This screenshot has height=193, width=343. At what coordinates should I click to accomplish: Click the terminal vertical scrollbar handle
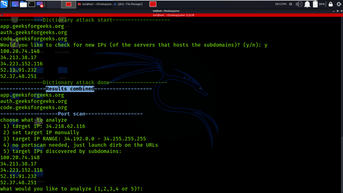point(342,164)
